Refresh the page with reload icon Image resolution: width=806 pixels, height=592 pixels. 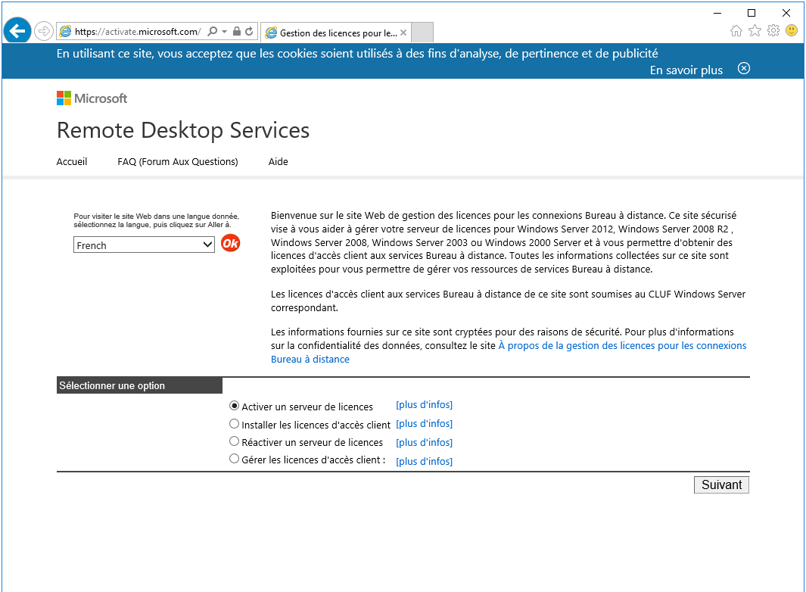click(249, 31)
